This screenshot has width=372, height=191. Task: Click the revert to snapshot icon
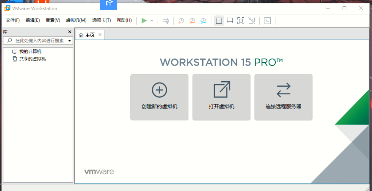pos(192,21)
